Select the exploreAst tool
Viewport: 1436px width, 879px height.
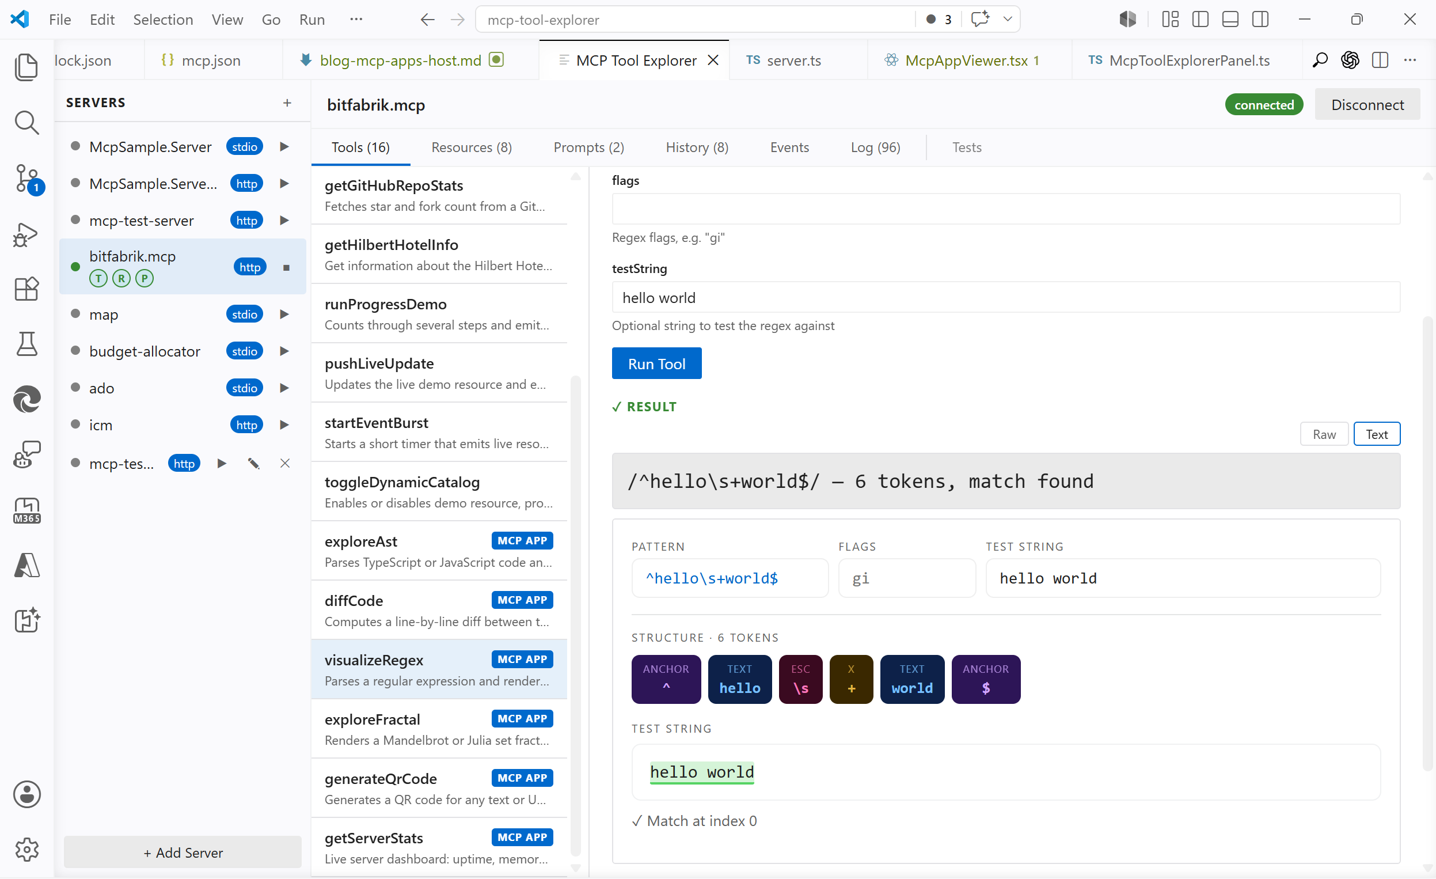click(x=439, y=551)
